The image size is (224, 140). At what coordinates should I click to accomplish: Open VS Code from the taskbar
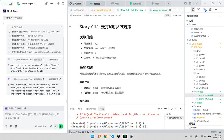(x=112, y=136)
